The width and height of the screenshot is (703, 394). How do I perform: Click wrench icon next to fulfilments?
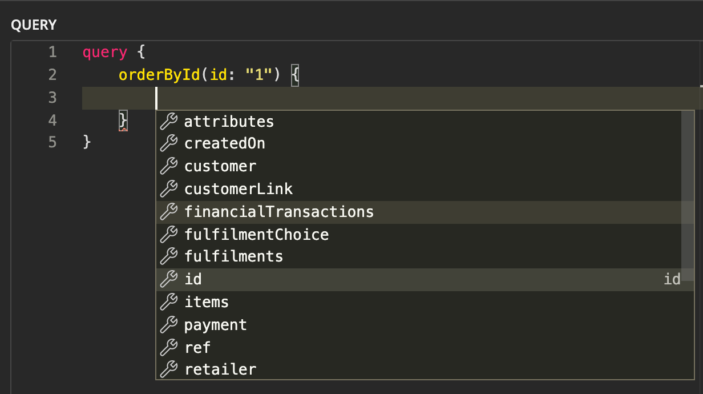(x=168, y=256)
